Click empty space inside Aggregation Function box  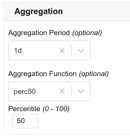[46, 92]
